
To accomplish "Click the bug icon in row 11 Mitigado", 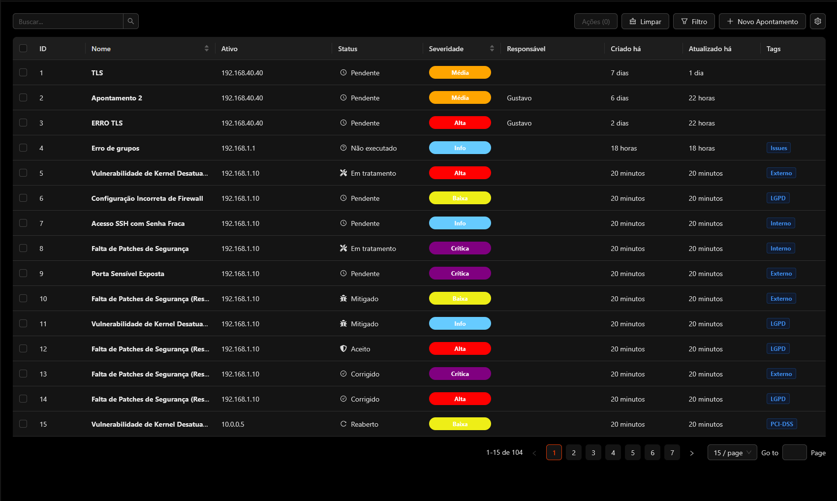I will [x=343, y=323].
